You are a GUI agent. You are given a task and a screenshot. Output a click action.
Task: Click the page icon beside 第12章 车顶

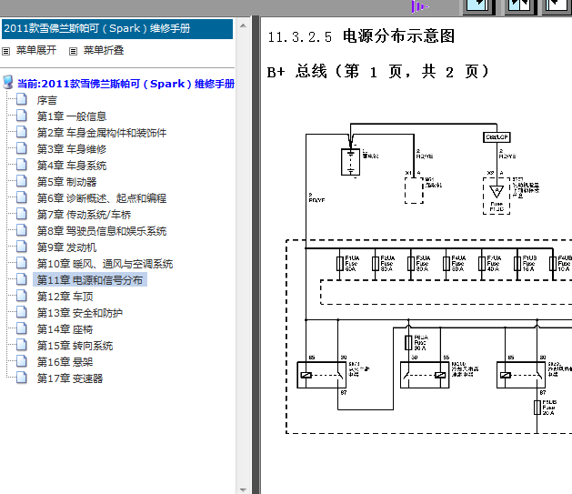pyautogui.click(x=22, y=296)
